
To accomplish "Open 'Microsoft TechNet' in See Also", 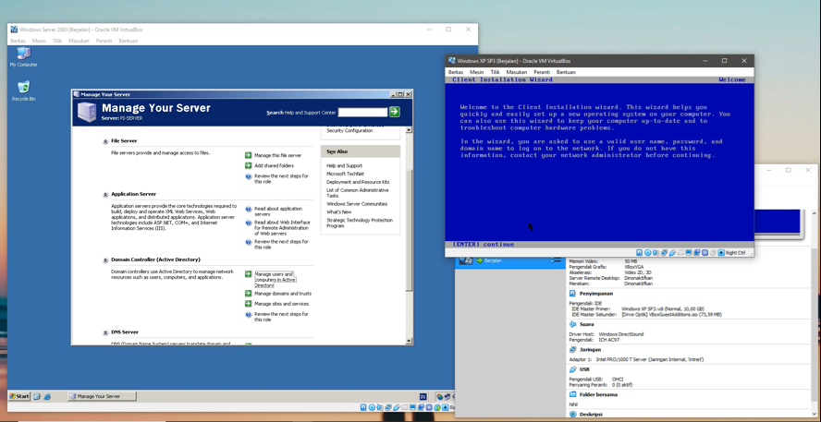I will pyautogui.click(x=345, y=174).
